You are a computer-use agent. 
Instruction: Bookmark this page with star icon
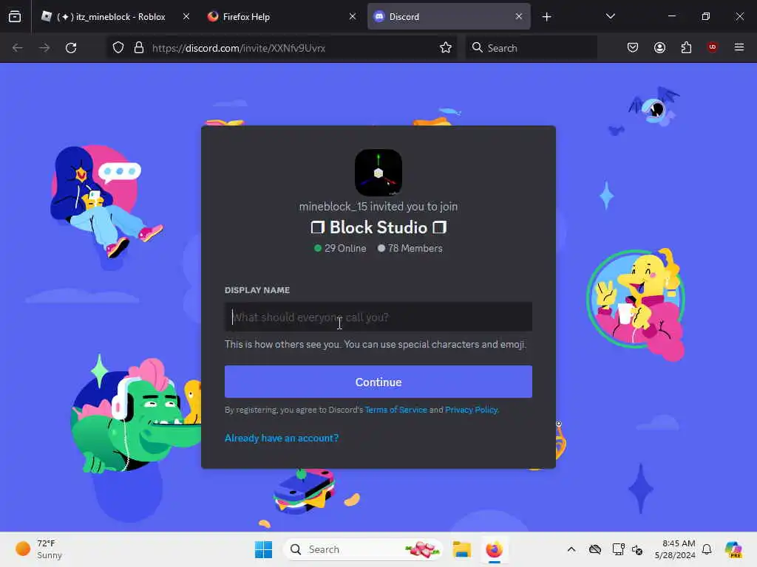pyautogui.click(x=446, y=48)
